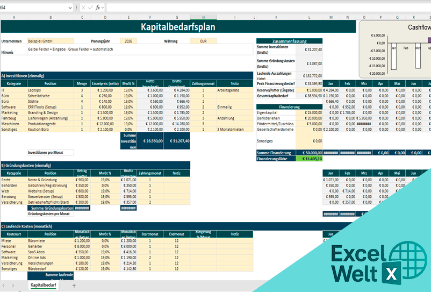Screen dimensions: 431x292
Task: Select the SaaS Abos cell
Action: click(51, 252)
